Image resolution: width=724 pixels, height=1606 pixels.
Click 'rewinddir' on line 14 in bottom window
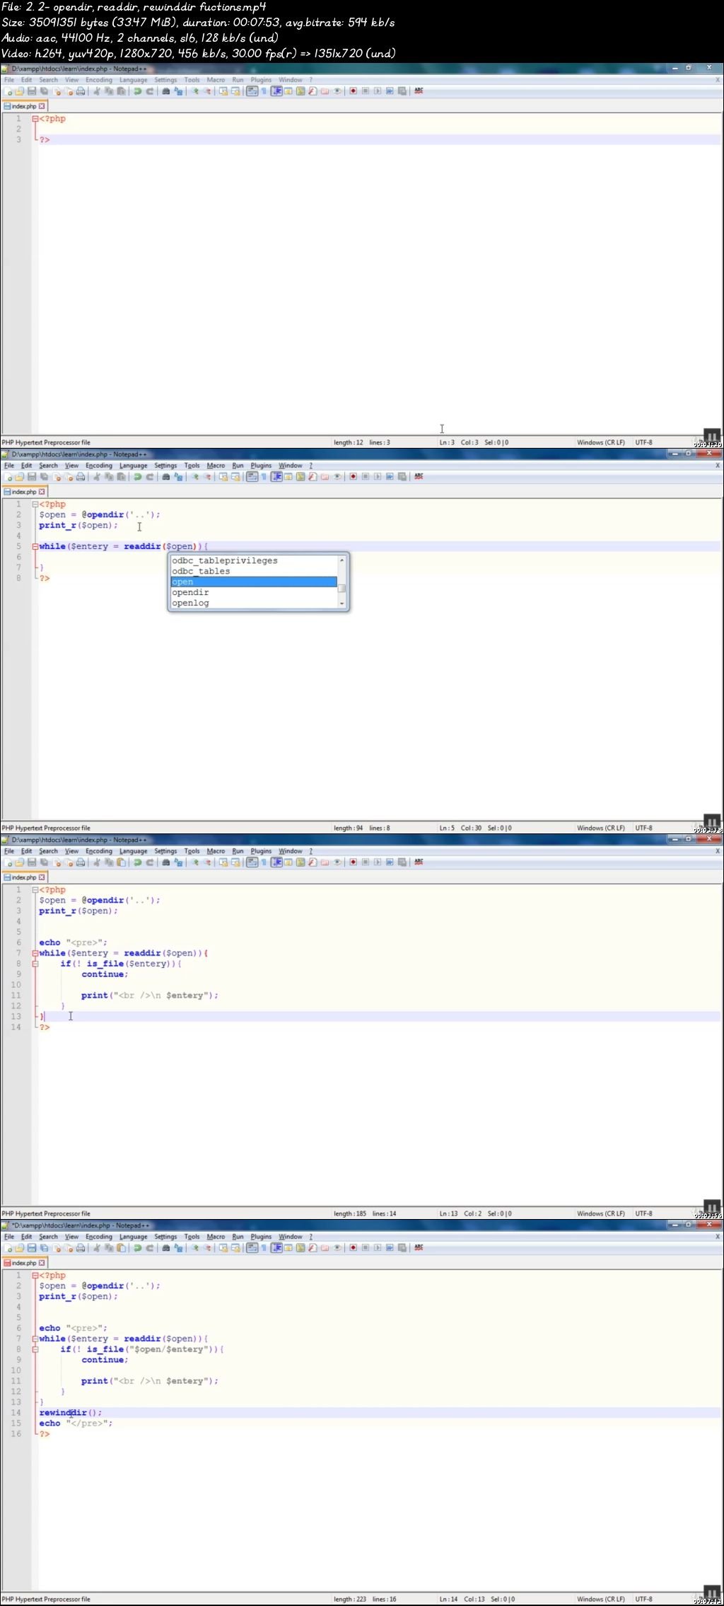[63, 1413]
